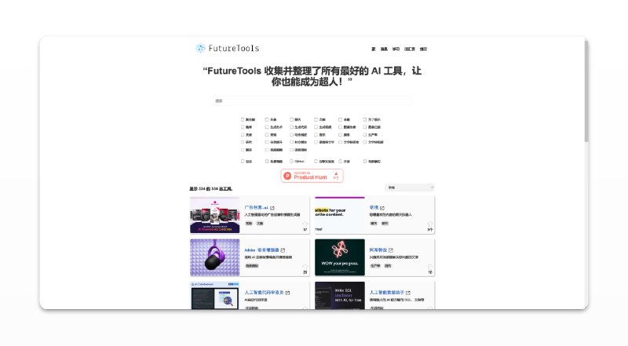The height and width of the screenshot is (346, 628).
Task: Open the Adobe 语音增强器 tool link
Action: click(x=261, y=249)
